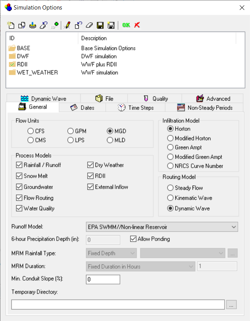Browse for a Temporary Directory
The width and height of the screenshot is (250, 321).
[x=231, y=304]
